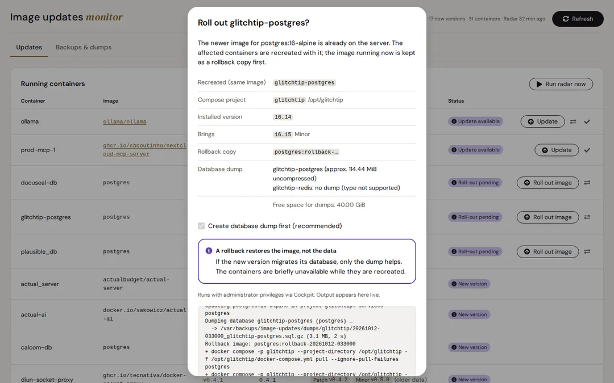Click the docuseal-db container name
Viewport: 614px width, 383px height.
tap(39, 183)
